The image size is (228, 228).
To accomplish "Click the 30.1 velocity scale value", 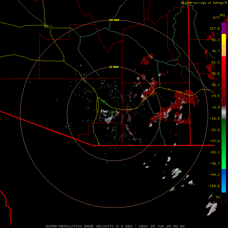I will point(216,85).
